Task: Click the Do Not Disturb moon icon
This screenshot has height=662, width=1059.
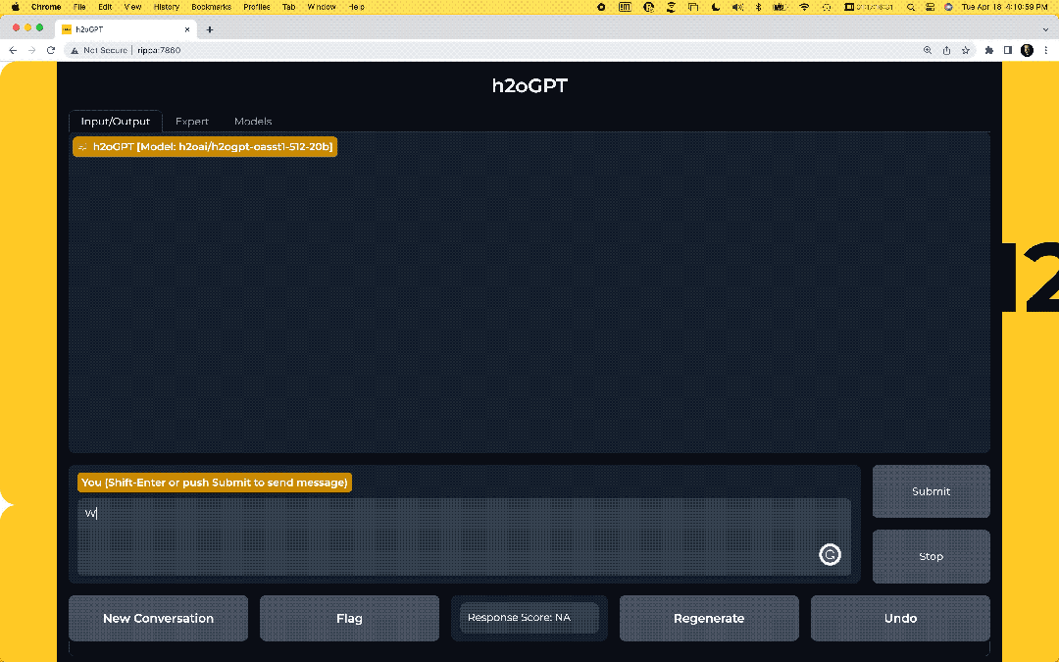Action: (x=715, y=7)
